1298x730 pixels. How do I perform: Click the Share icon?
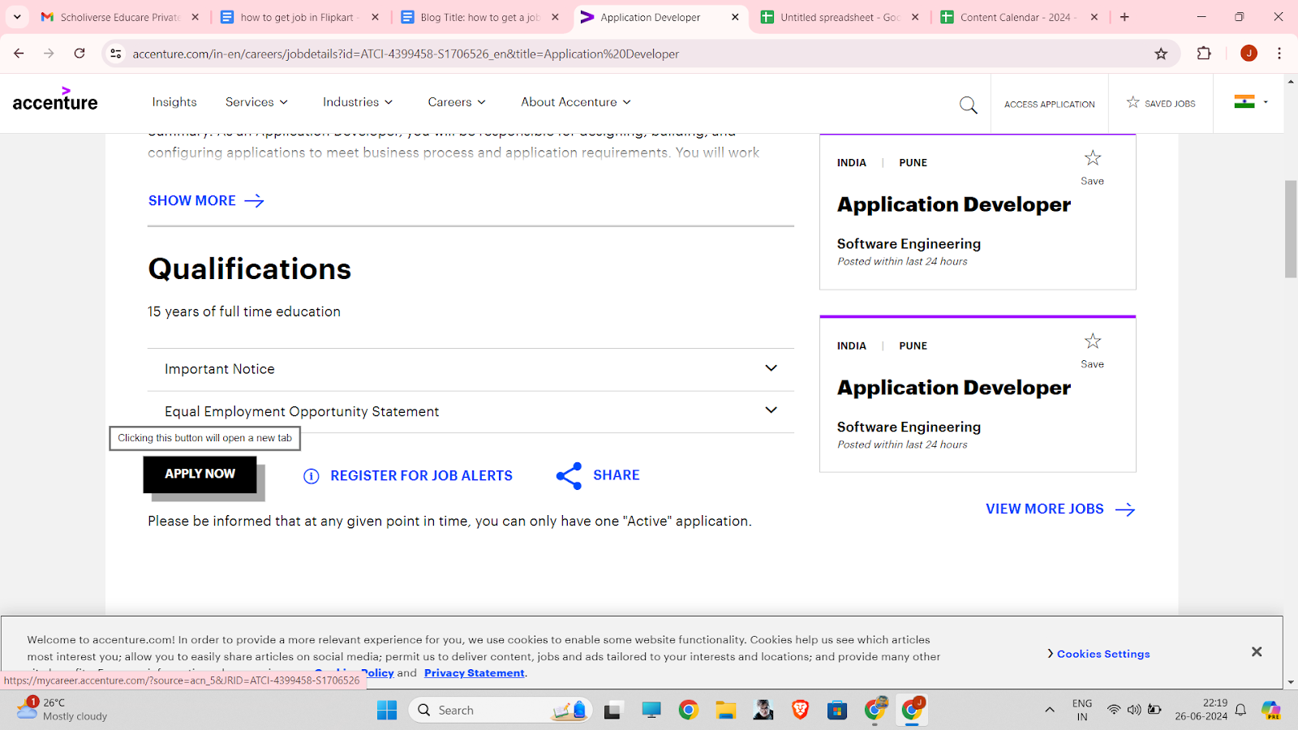coord(569,476)
